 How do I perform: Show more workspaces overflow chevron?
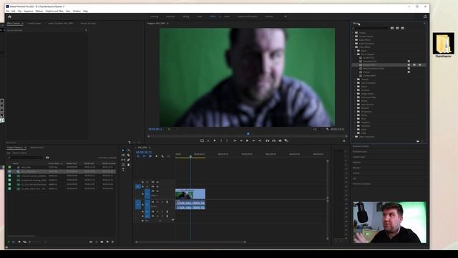point(286,16)
